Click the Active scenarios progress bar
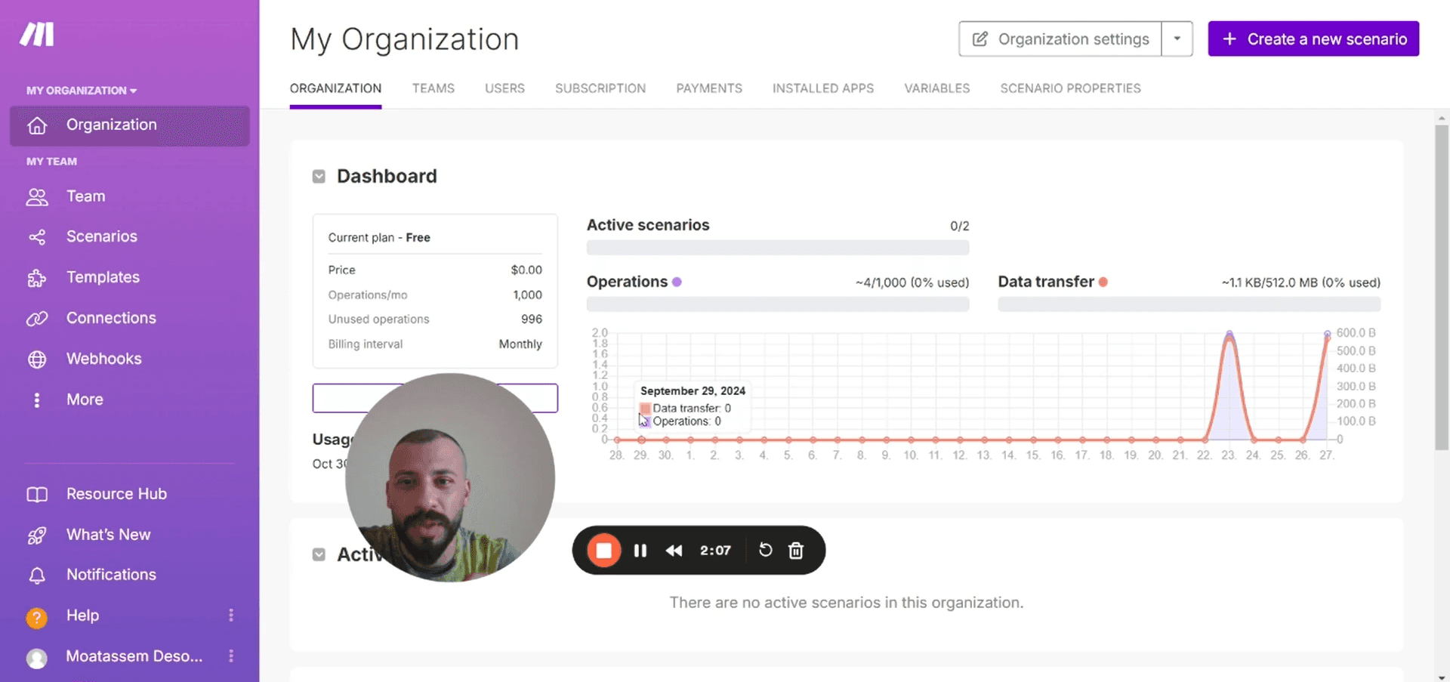This screenshot has width=1450, height=682. pyautogui.click(x=778, y=248)
